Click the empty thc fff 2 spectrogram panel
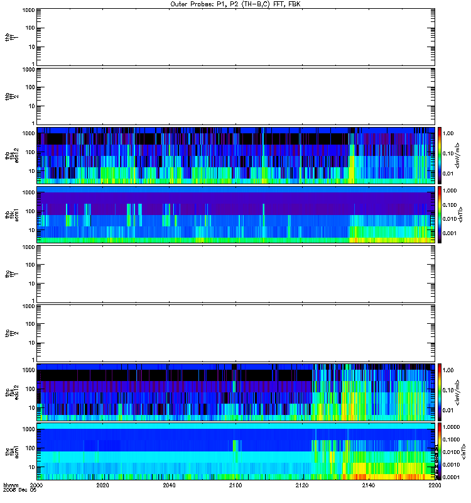This screenshot has height=503, width=471. point(235,333)
